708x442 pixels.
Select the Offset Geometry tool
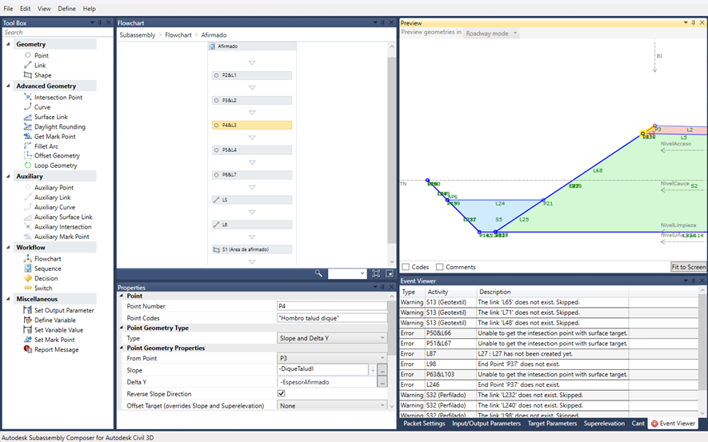tap(57, 156)
